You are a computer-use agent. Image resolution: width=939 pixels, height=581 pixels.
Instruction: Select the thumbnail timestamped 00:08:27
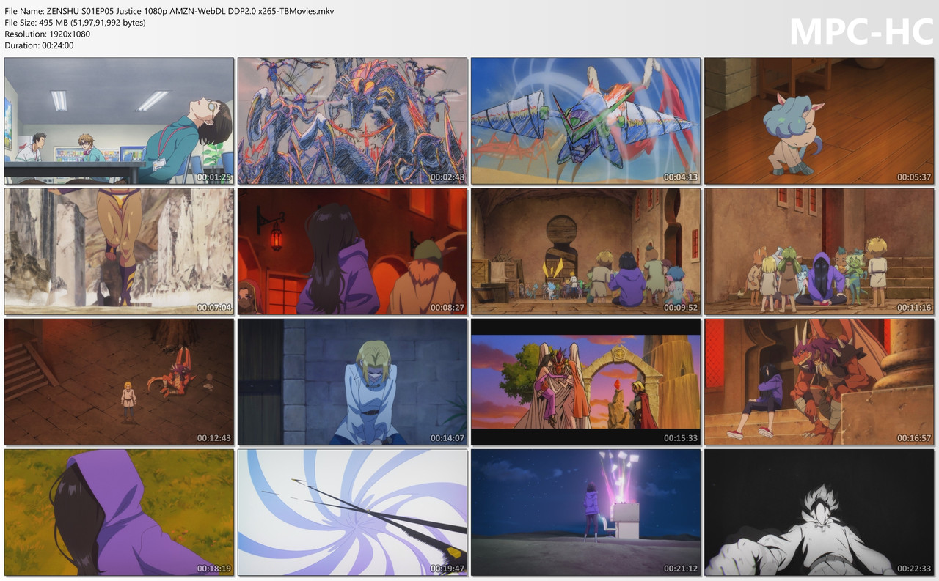click(352, 251)
